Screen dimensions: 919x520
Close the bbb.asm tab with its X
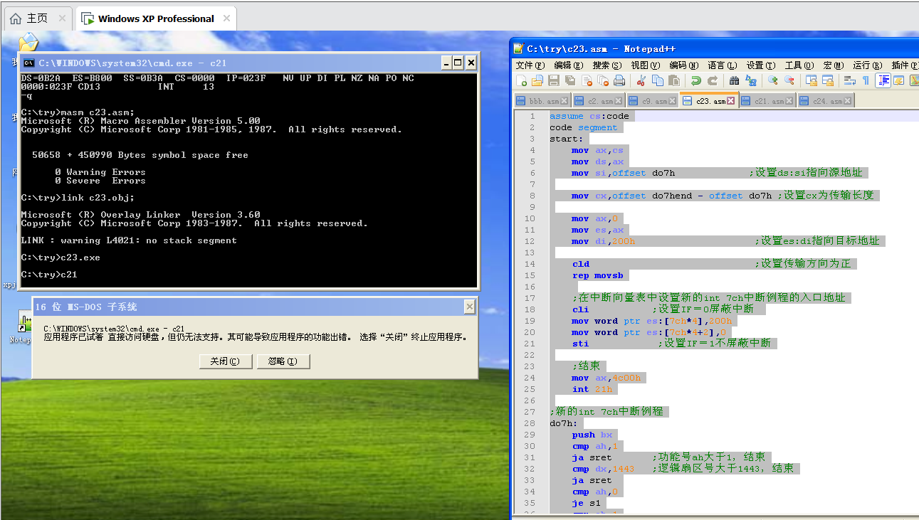click(x=564, y=101)
